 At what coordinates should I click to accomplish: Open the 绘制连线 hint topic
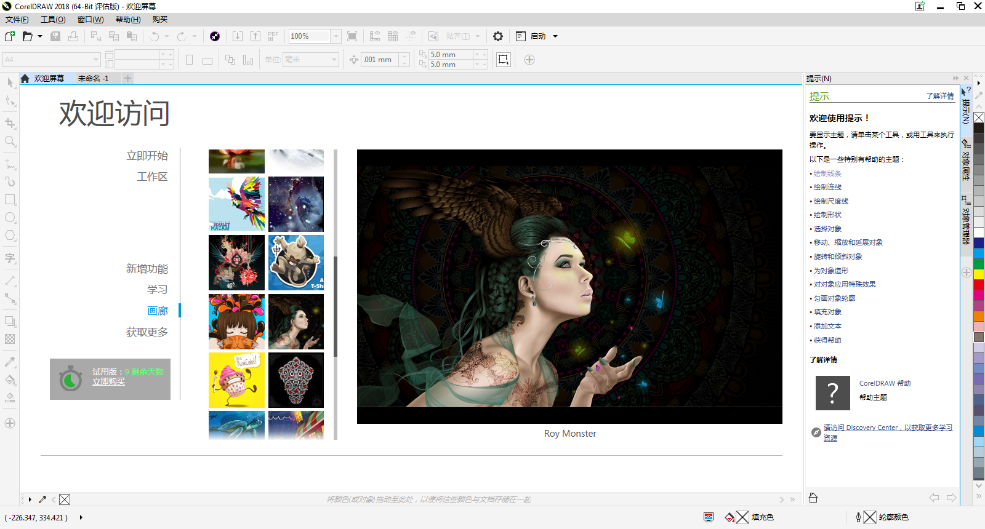click(x=827, y=187)
